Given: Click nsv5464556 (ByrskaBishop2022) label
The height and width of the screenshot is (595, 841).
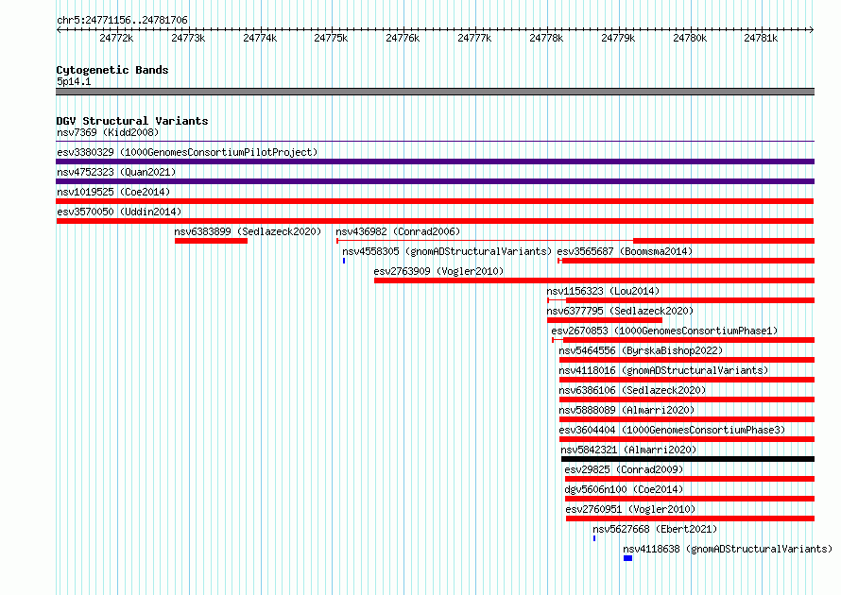Looking at the screenshot, I should (x=641, y=350).
